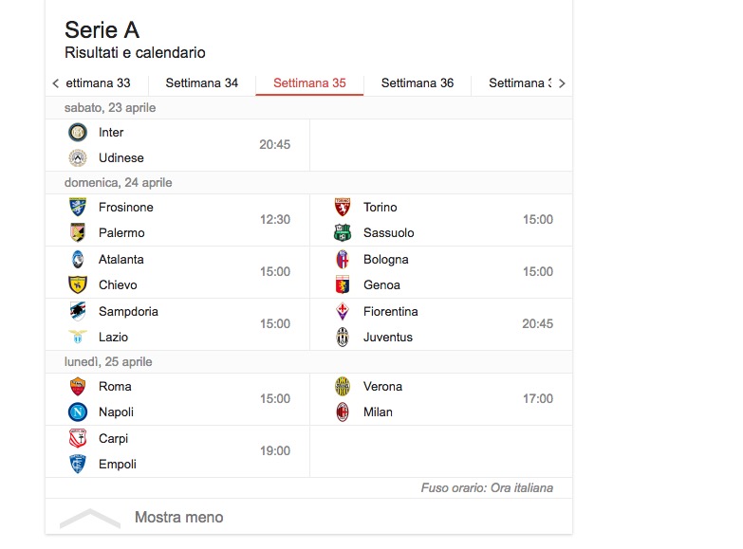This screenshot has width=743, height=549.
Task: Click the Sampdoria club crest
Action: [78, 312]
